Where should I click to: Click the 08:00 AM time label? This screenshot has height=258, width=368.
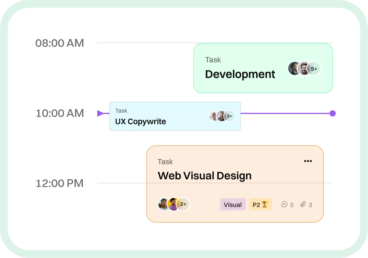pos(60,43)
